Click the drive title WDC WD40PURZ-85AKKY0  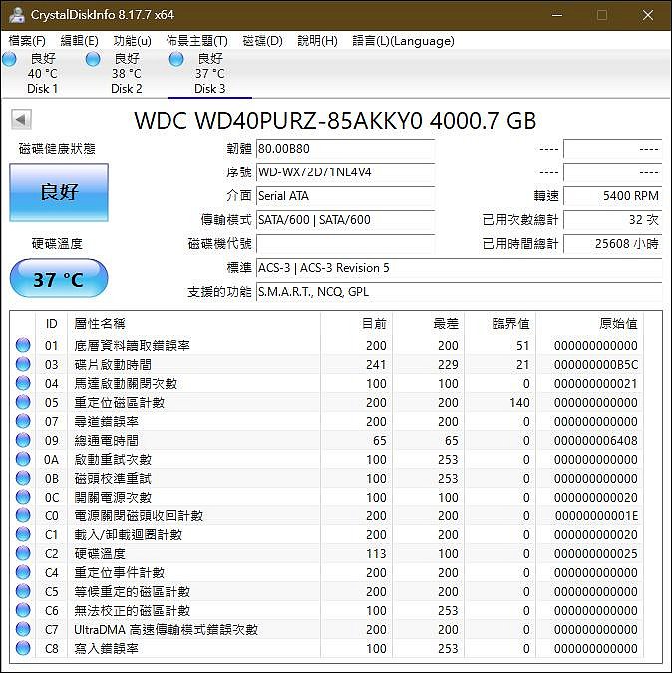(x=335, y=121)
